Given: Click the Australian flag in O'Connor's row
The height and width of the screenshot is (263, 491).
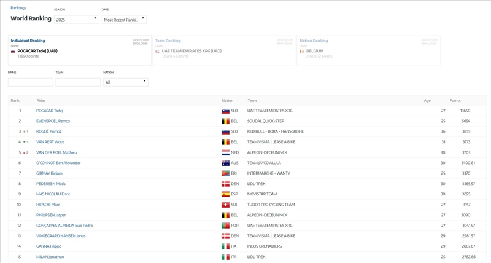Looking at the screenshot, I should (225, 163).
